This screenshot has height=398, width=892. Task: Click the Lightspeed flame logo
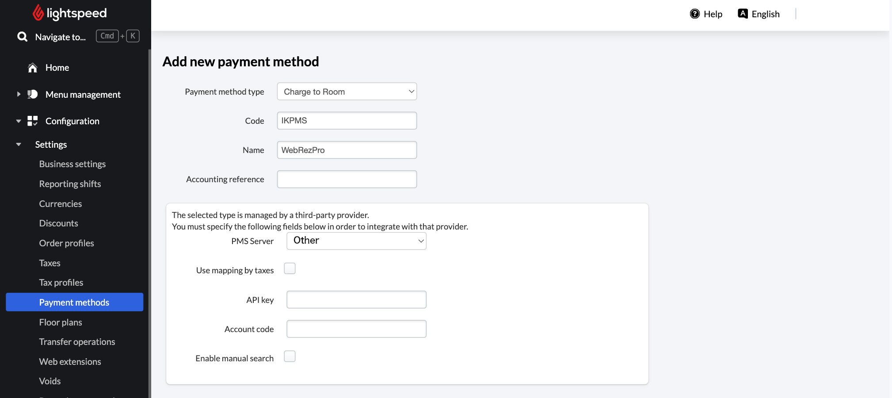(38, 13)
